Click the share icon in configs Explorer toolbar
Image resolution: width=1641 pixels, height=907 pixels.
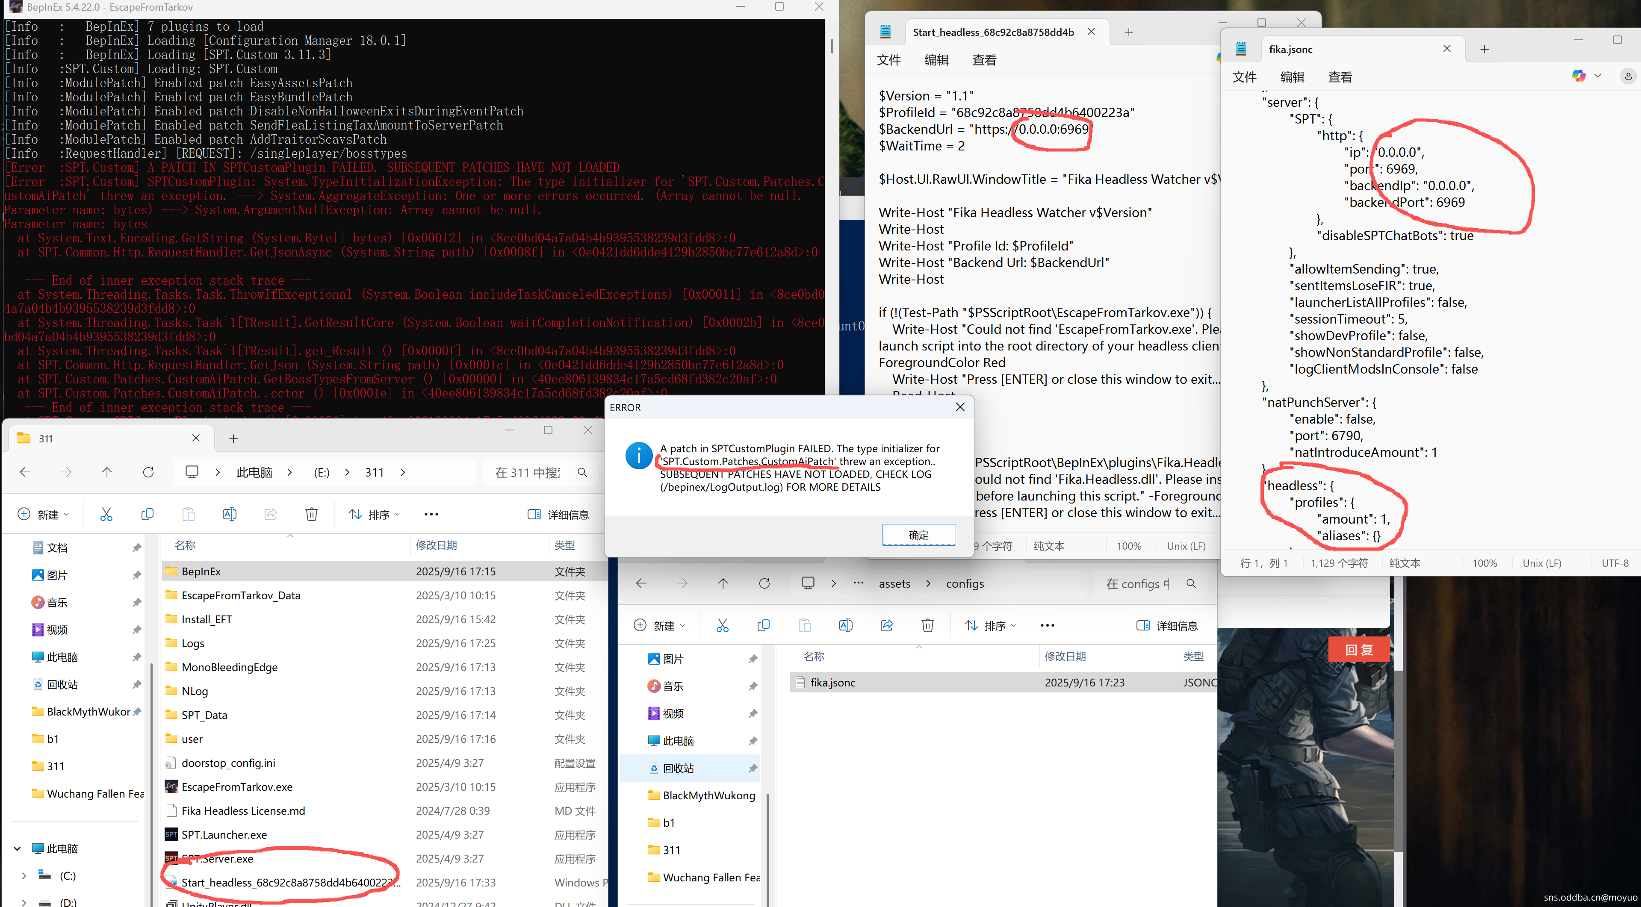point(887,625)
